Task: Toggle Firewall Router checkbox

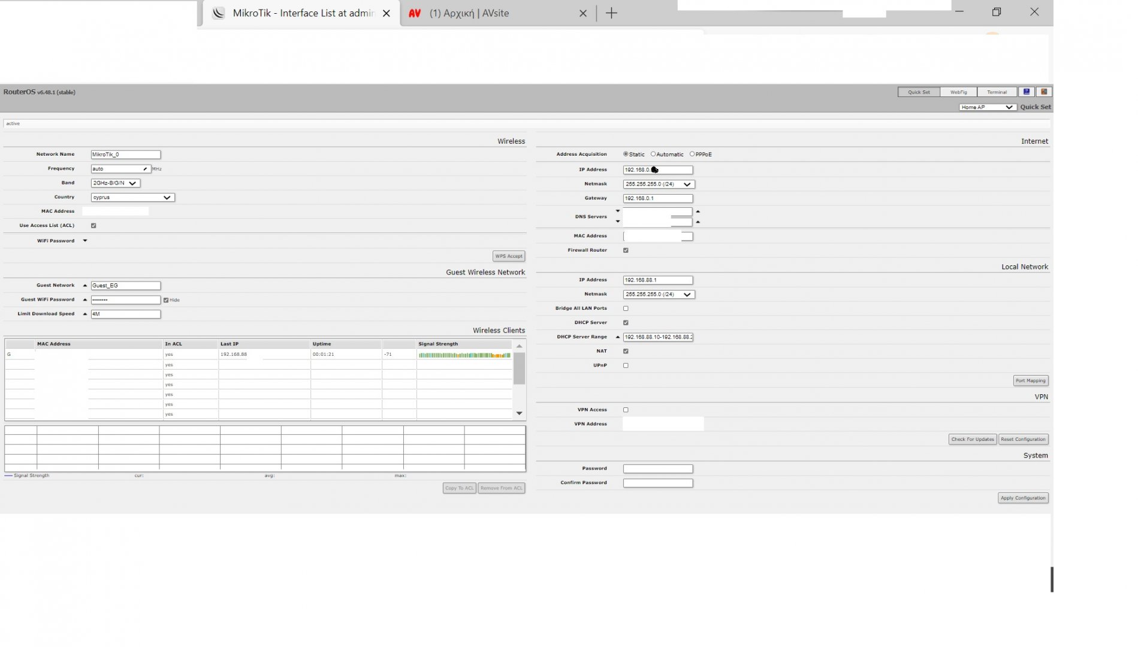Action: pos(626,250)
